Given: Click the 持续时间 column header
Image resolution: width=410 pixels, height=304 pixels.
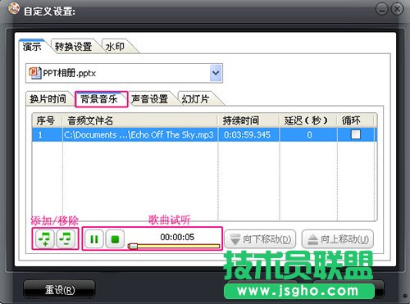Looking at the screenshot, I should coord(248,120).
